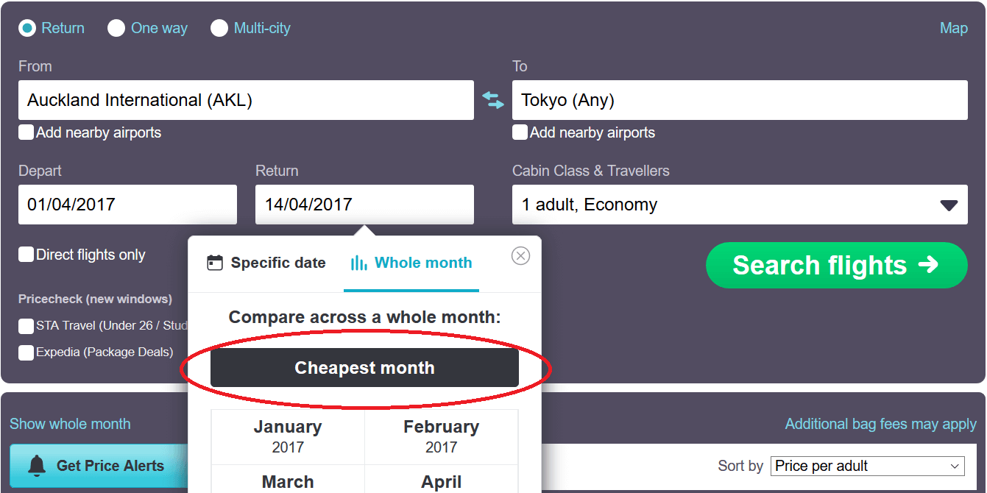Check the Expedia Package Deals option
Viewport: 987px width, 493px height.
(26, 352)
